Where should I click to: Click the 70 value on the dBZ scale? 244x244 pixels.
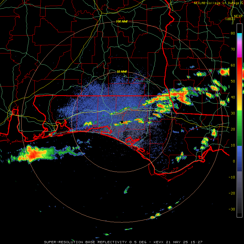[x=233, y=49]
